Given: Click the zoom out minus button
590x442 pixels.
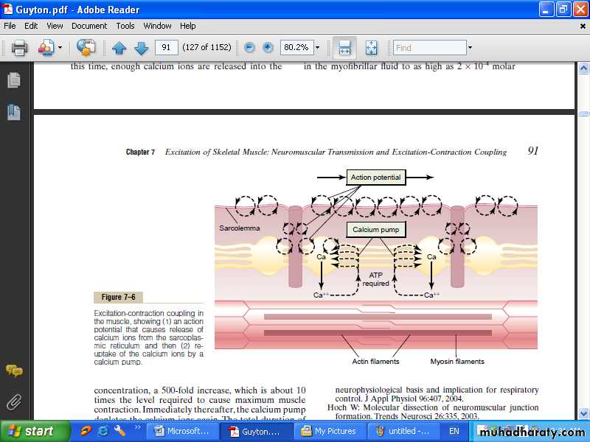Looking at the screenshot, I should point(249,48).
